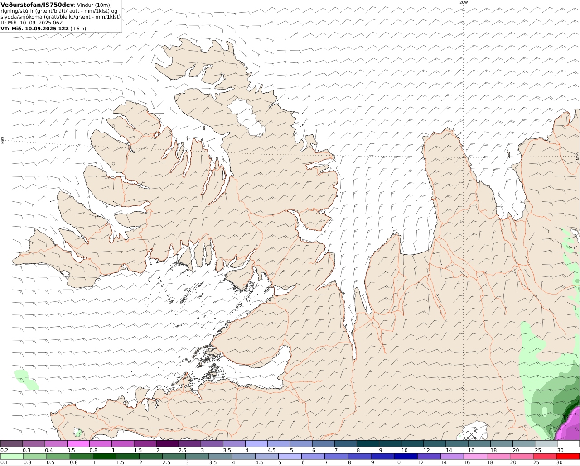Click the '0.2' label under the upper legend

coord(4,450)
